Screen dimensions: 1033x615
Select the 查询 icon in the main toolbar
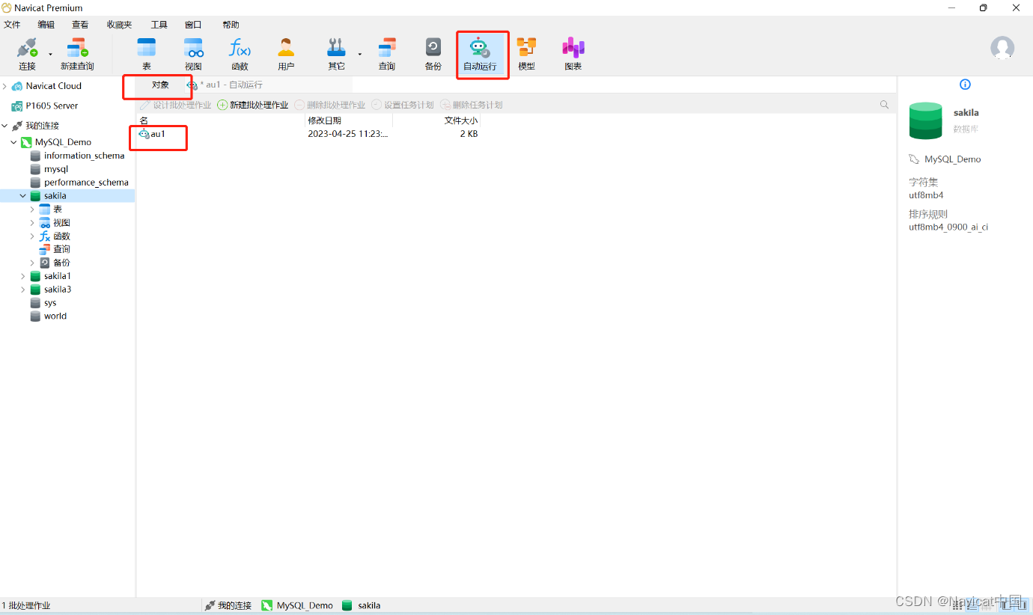(x=386, y=55)
